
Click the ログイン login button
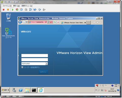click(43, 72)
